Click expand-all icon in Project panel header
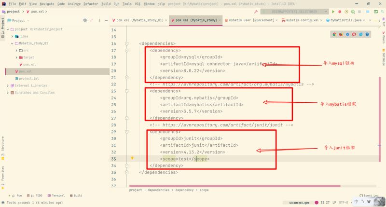This screenshot has height=207, width=386. point(92,20)
